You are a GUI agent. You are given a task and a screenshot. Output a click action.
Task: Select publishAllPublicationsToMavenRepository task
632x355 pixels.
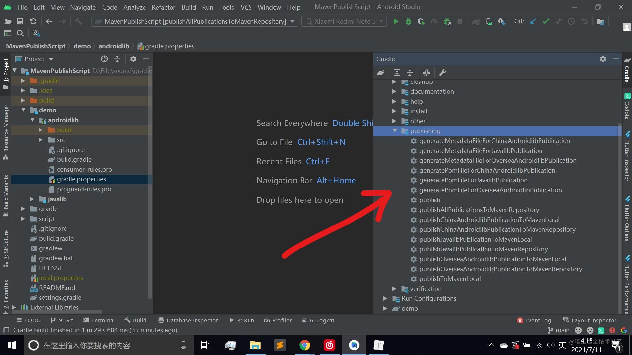click(x=479, y=210)
